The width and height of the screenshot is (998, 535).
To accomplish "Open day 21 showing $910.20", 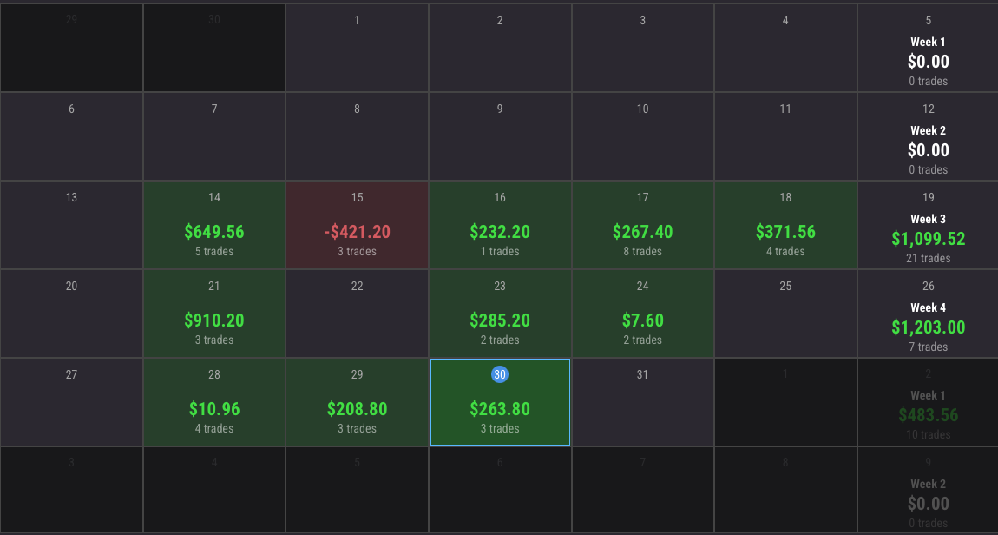I will 214,314.
